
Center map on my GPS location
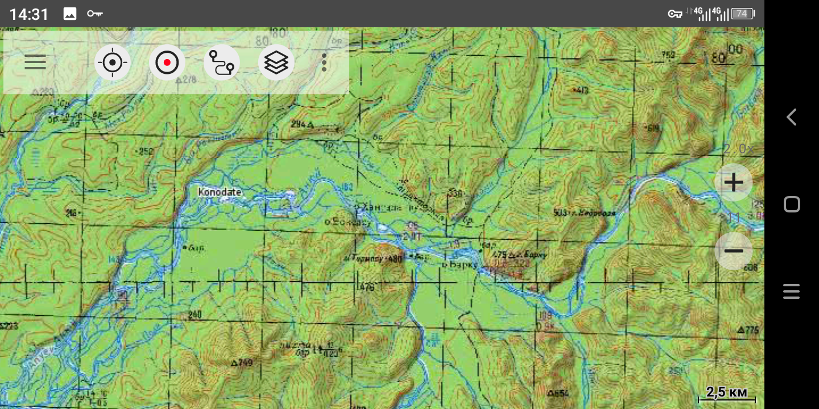coord(113,62)
